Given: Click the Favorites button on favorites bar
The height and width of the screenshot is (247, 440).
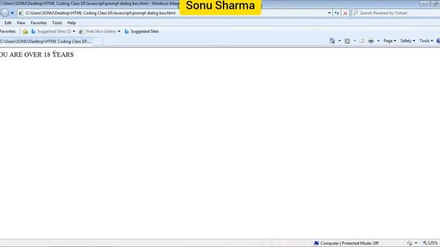Looking at the screenshot, I should [x=8, y=32].
